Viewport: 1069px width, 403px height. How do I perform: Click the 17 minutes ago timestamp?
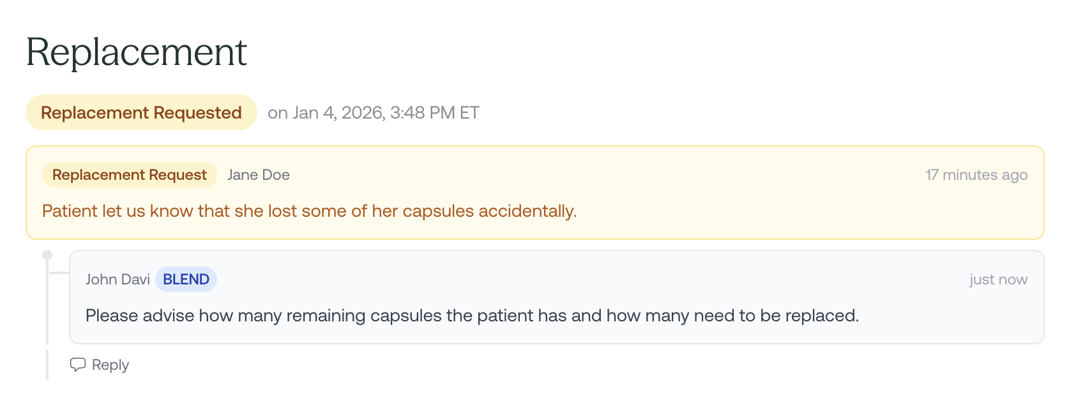point(976,175)
